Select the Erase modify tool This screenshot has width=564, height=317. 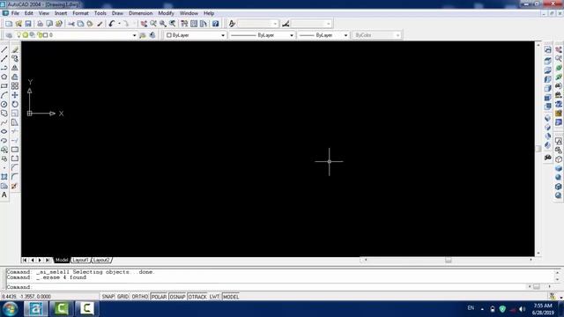[15, 49]
